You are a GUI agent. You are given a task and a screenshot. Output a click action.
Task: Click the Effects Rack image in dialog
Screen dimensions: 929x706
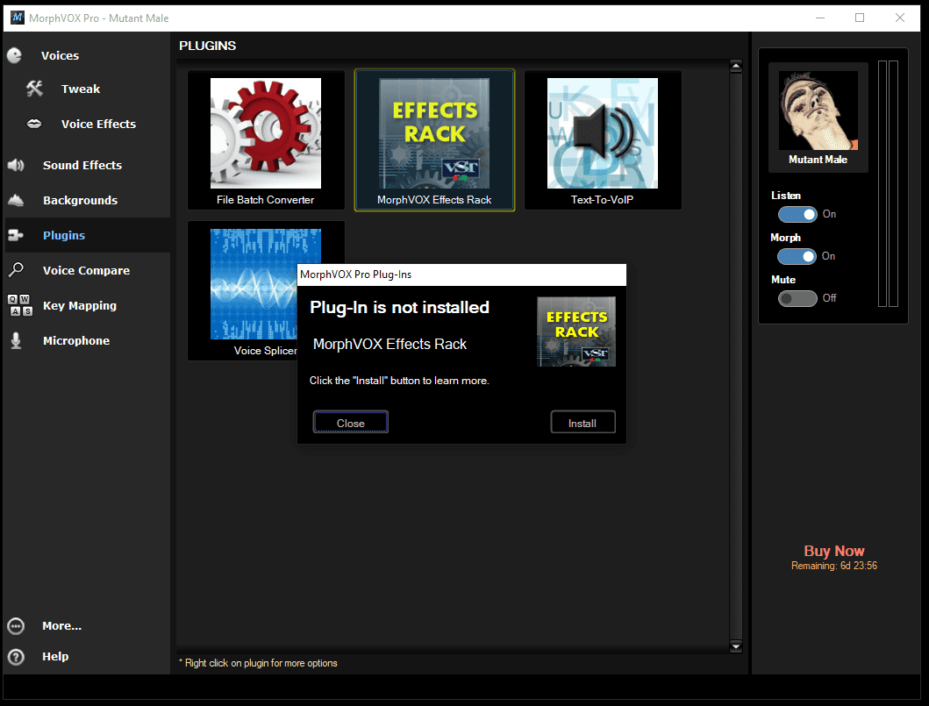(x=575, y=332)
